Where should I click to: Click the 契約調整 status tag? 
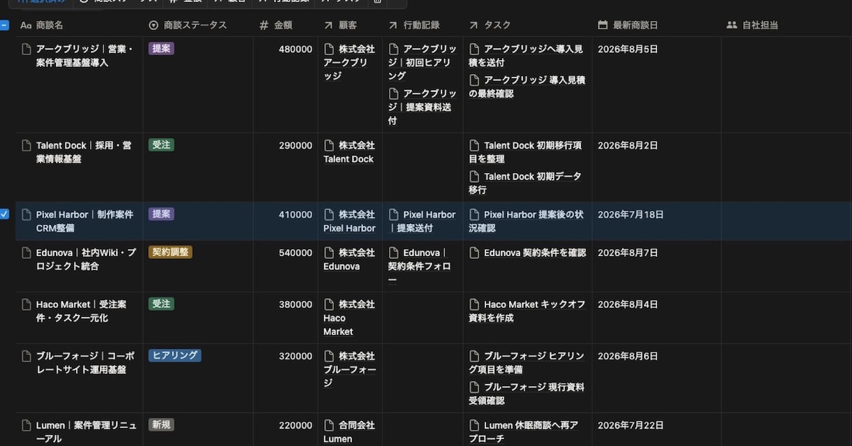(x=170, y=253)
